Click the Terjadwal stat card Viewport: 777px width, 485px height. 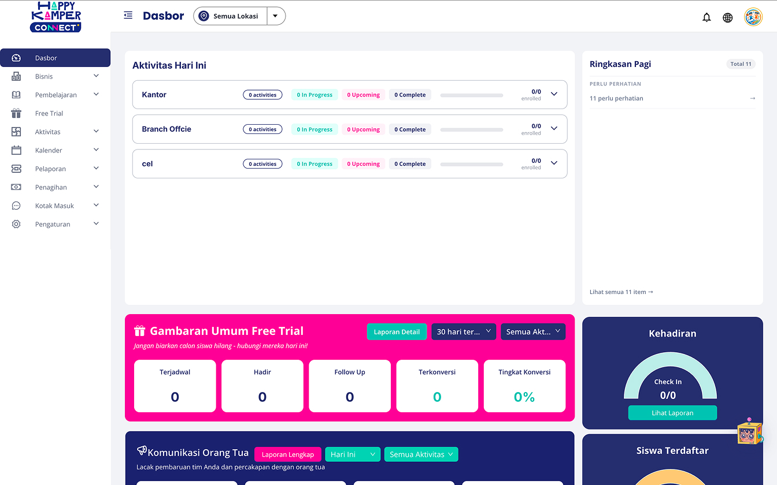tap(175, 386)
